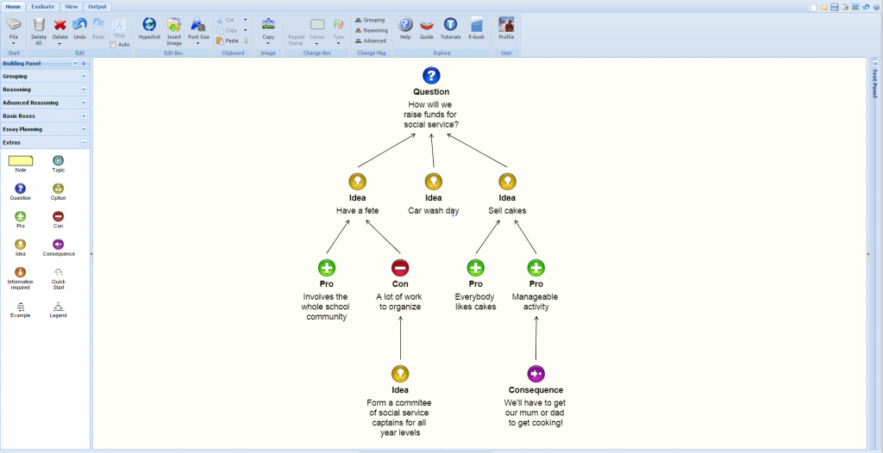Click Copy in the Clipboard group
This screenshot has width=883, height=453.
pyautogui.click(x=228, y=30)
